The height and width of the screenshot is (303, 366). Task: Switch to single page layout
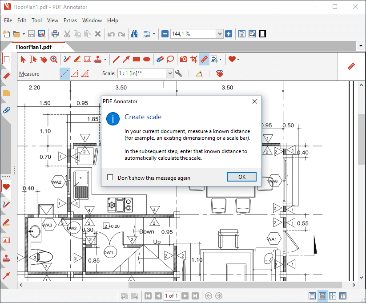312,296
